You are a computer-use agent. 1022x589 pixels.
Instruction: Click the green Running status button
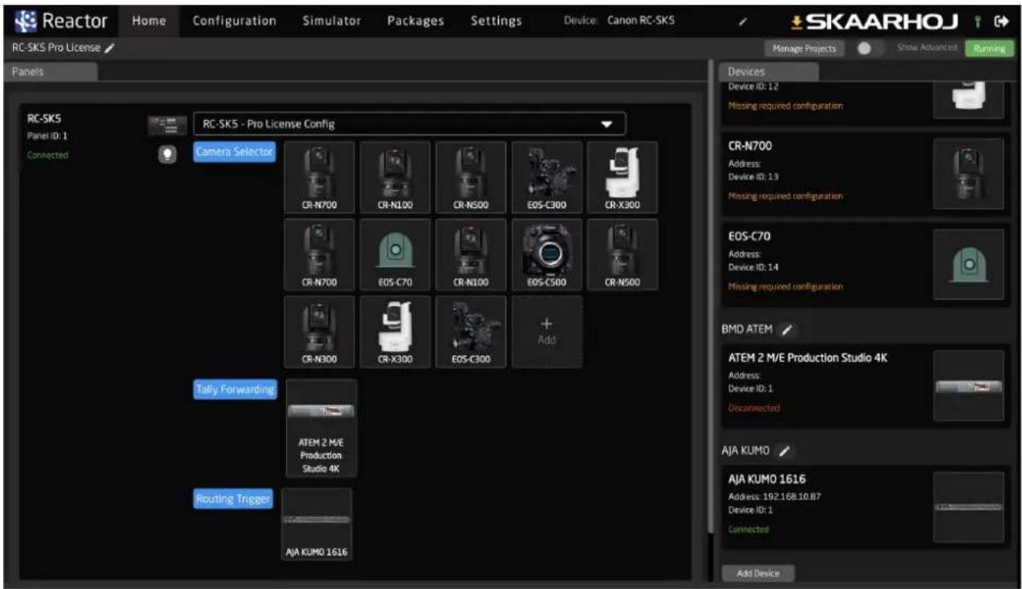click(x=989, y=48)
